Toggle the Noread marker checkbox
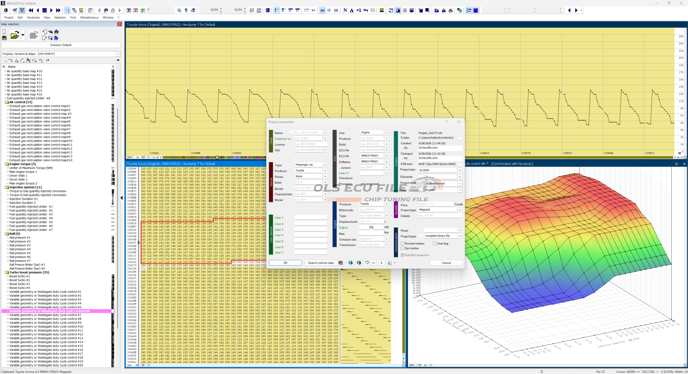Image resolution: width=688 pixels, height=374 pixels. [403, 243]
